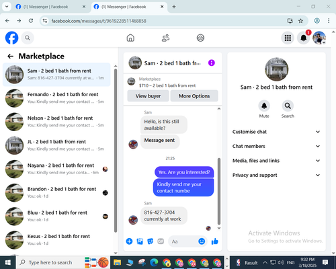Click the Facebook logo
336x269 pixels.
click(11, 38)
